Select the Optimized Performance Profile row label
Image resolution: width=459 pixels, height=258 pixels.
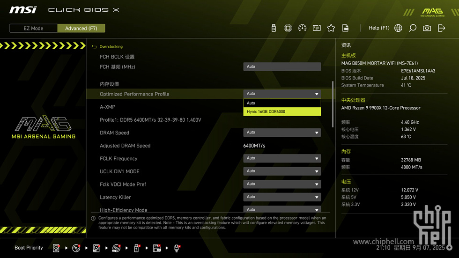coord(134,94)
